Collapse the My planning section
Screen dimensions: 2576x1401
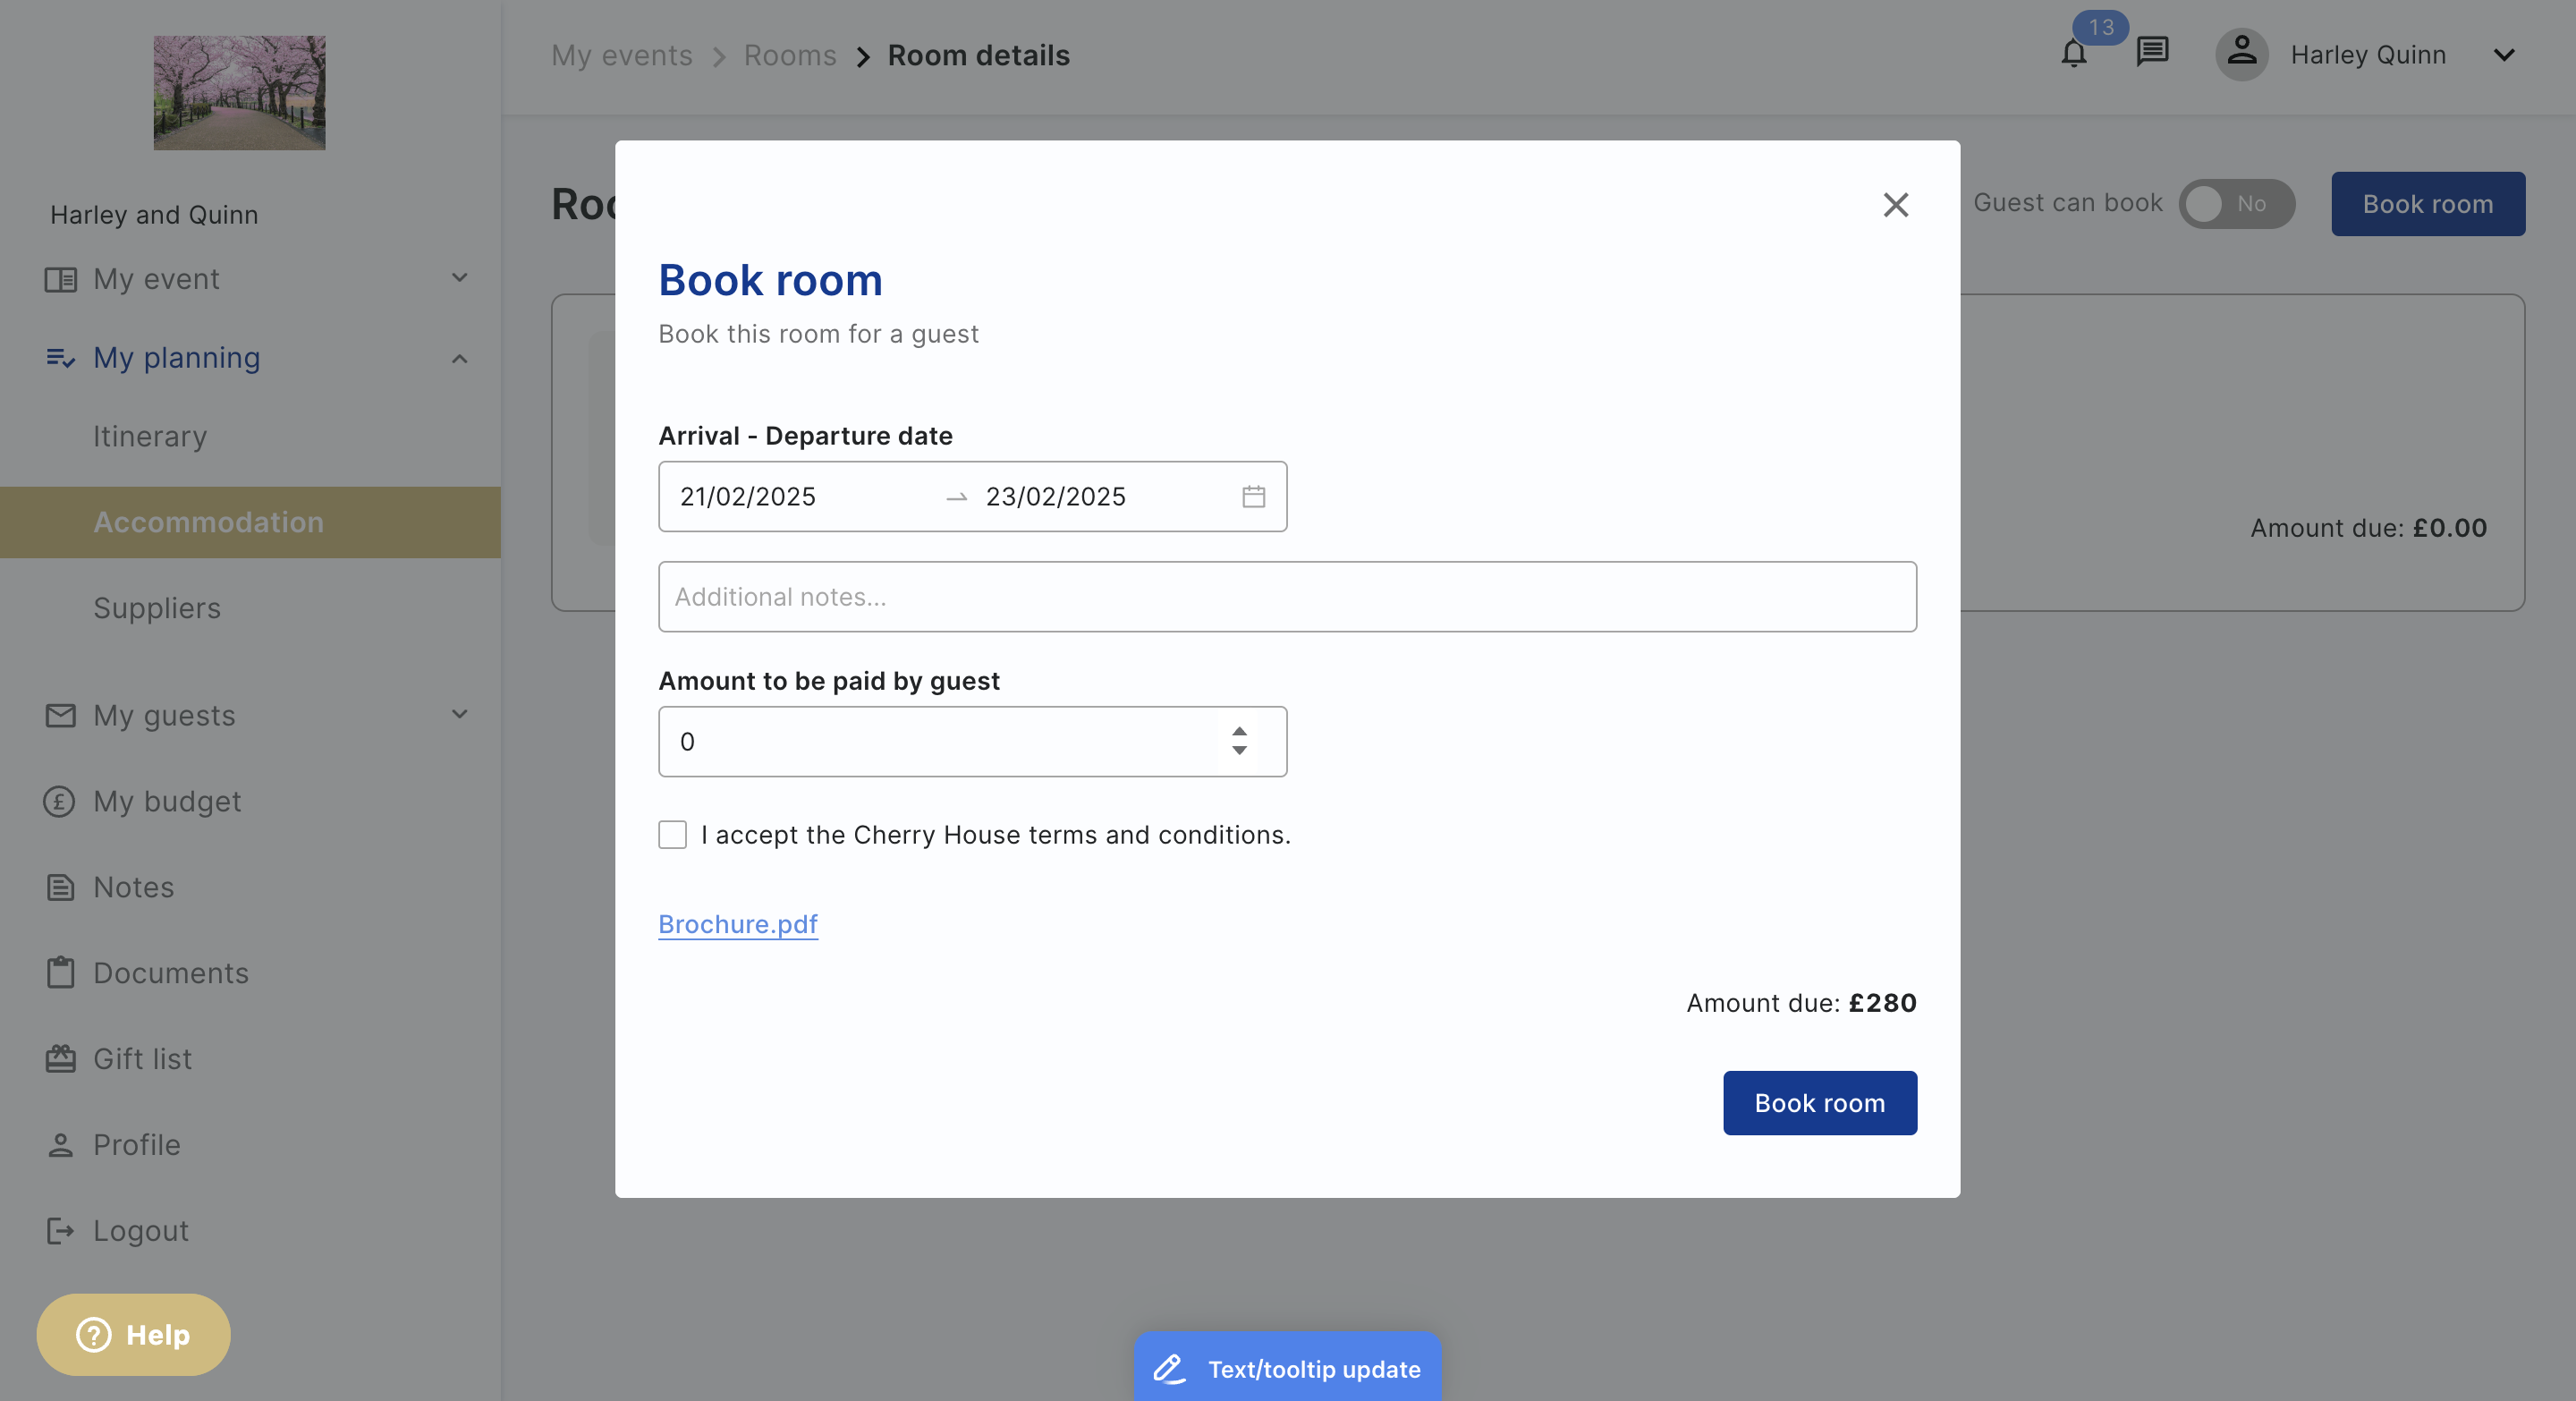point(459,358)
